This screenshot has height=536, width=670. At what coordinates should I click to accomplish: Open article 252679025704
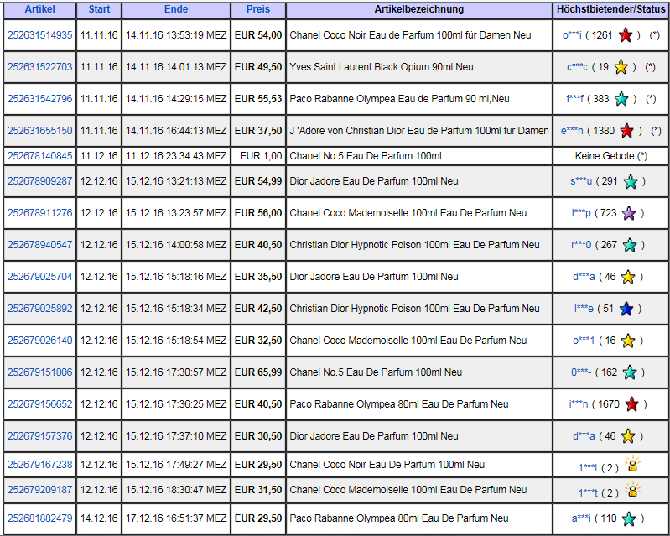[x=40, y=277]
